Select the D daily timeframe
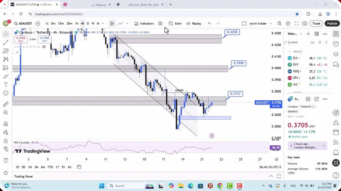The width and height of the screenshot is (341, 191). point(88,24)
